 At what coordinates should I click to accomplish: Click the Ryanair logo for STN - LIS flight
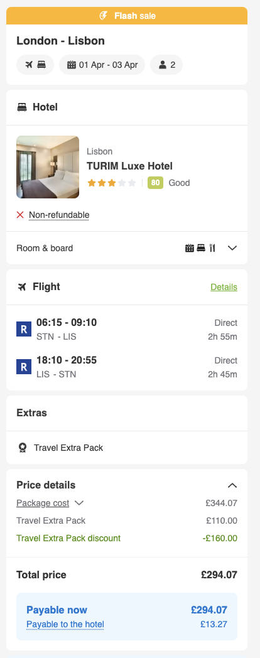pyautogui.click(x=24, y=329)
